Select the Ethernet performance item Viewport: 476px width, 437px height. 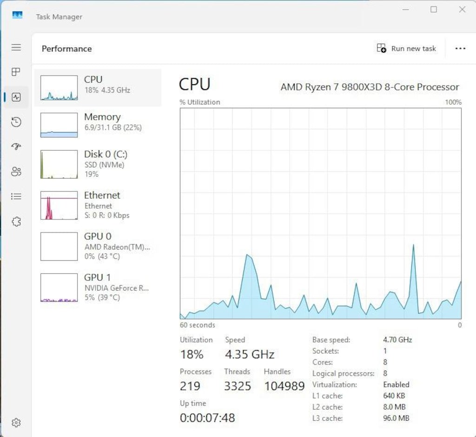[x=98, y=205]
